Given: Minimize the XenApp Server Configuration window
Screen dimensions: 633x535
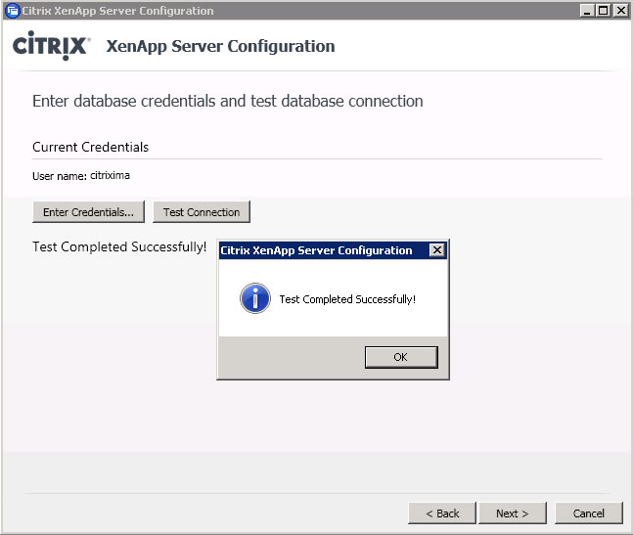Looking at the screenshot, I should coord(587,11).
